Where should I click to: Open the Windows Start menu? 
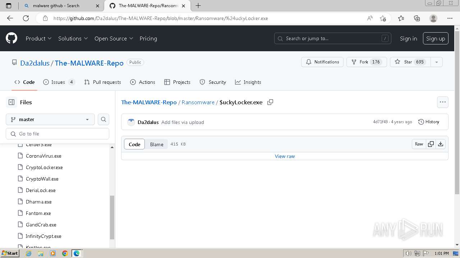10,253
